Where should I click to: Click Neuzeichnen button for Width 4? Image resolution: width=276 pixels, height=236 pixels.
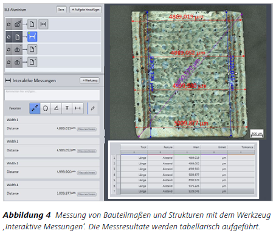tap(87, 194)
